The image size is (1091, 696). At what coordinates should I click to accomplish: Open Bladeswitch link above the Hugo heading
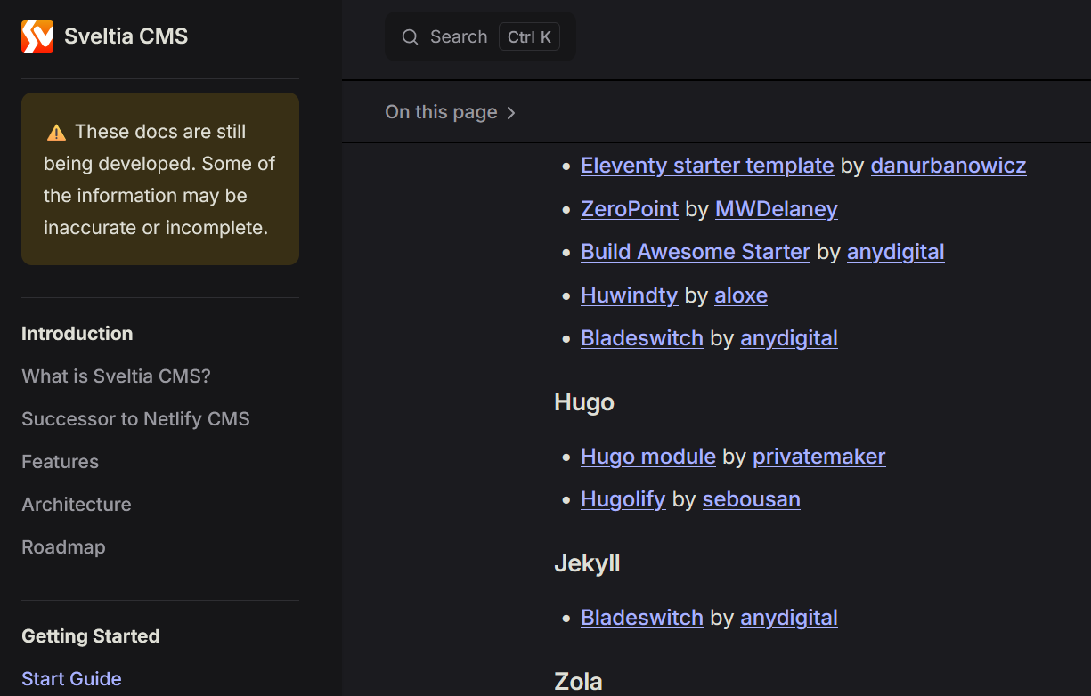642,338
